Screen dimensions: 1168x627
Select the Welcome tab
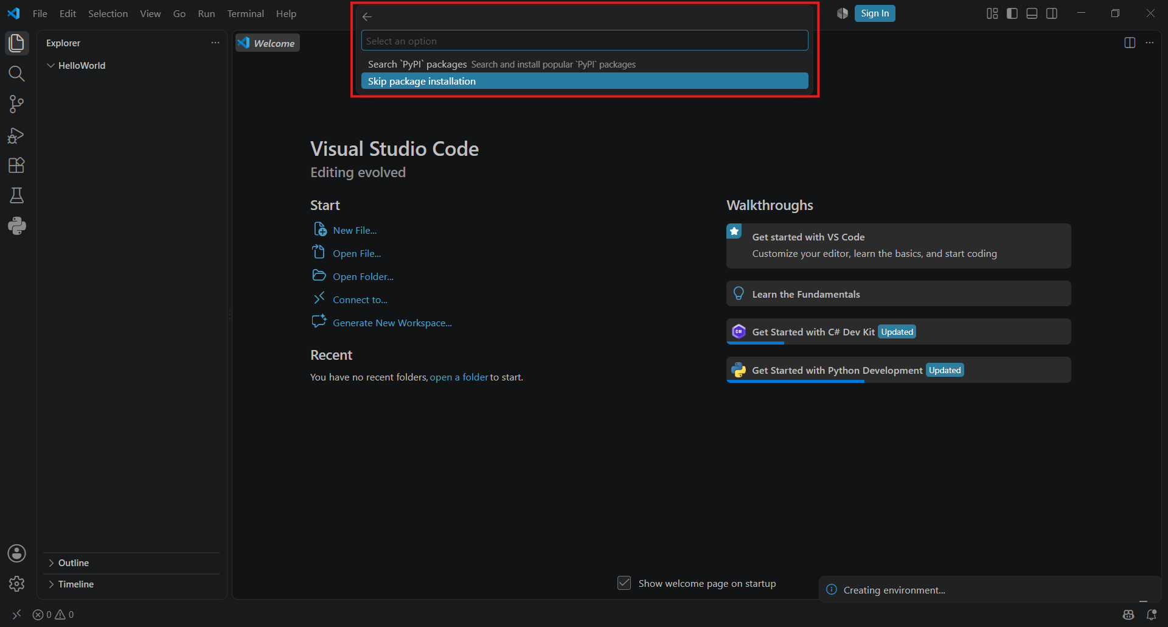click(x=268, y=43)
